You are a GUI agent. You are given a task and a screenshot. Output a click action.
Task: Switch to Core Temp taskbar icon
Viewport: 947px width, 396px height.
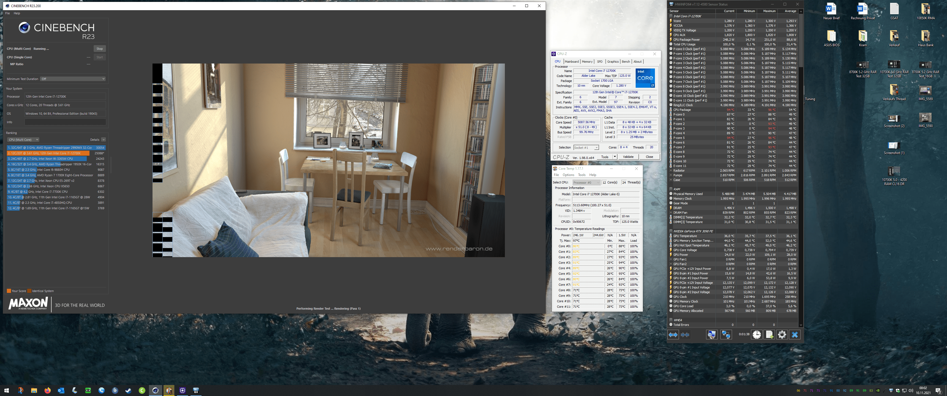(169, 390)
